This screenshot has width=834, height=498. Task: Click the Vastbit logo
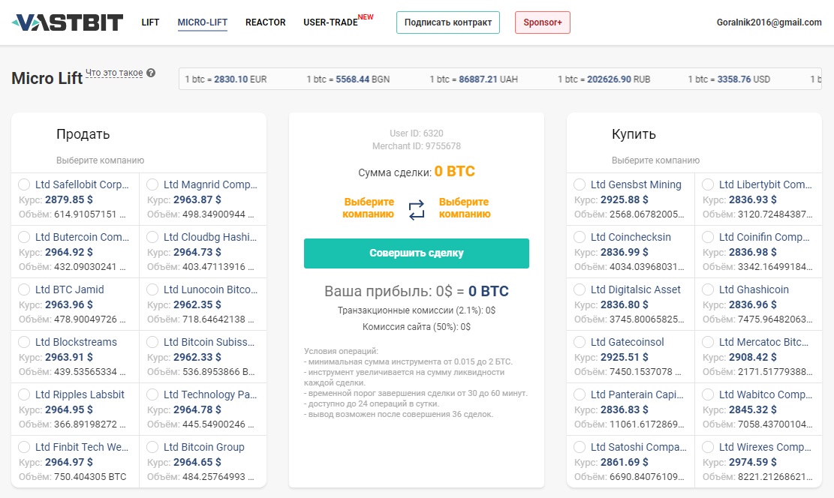[68, 22]
